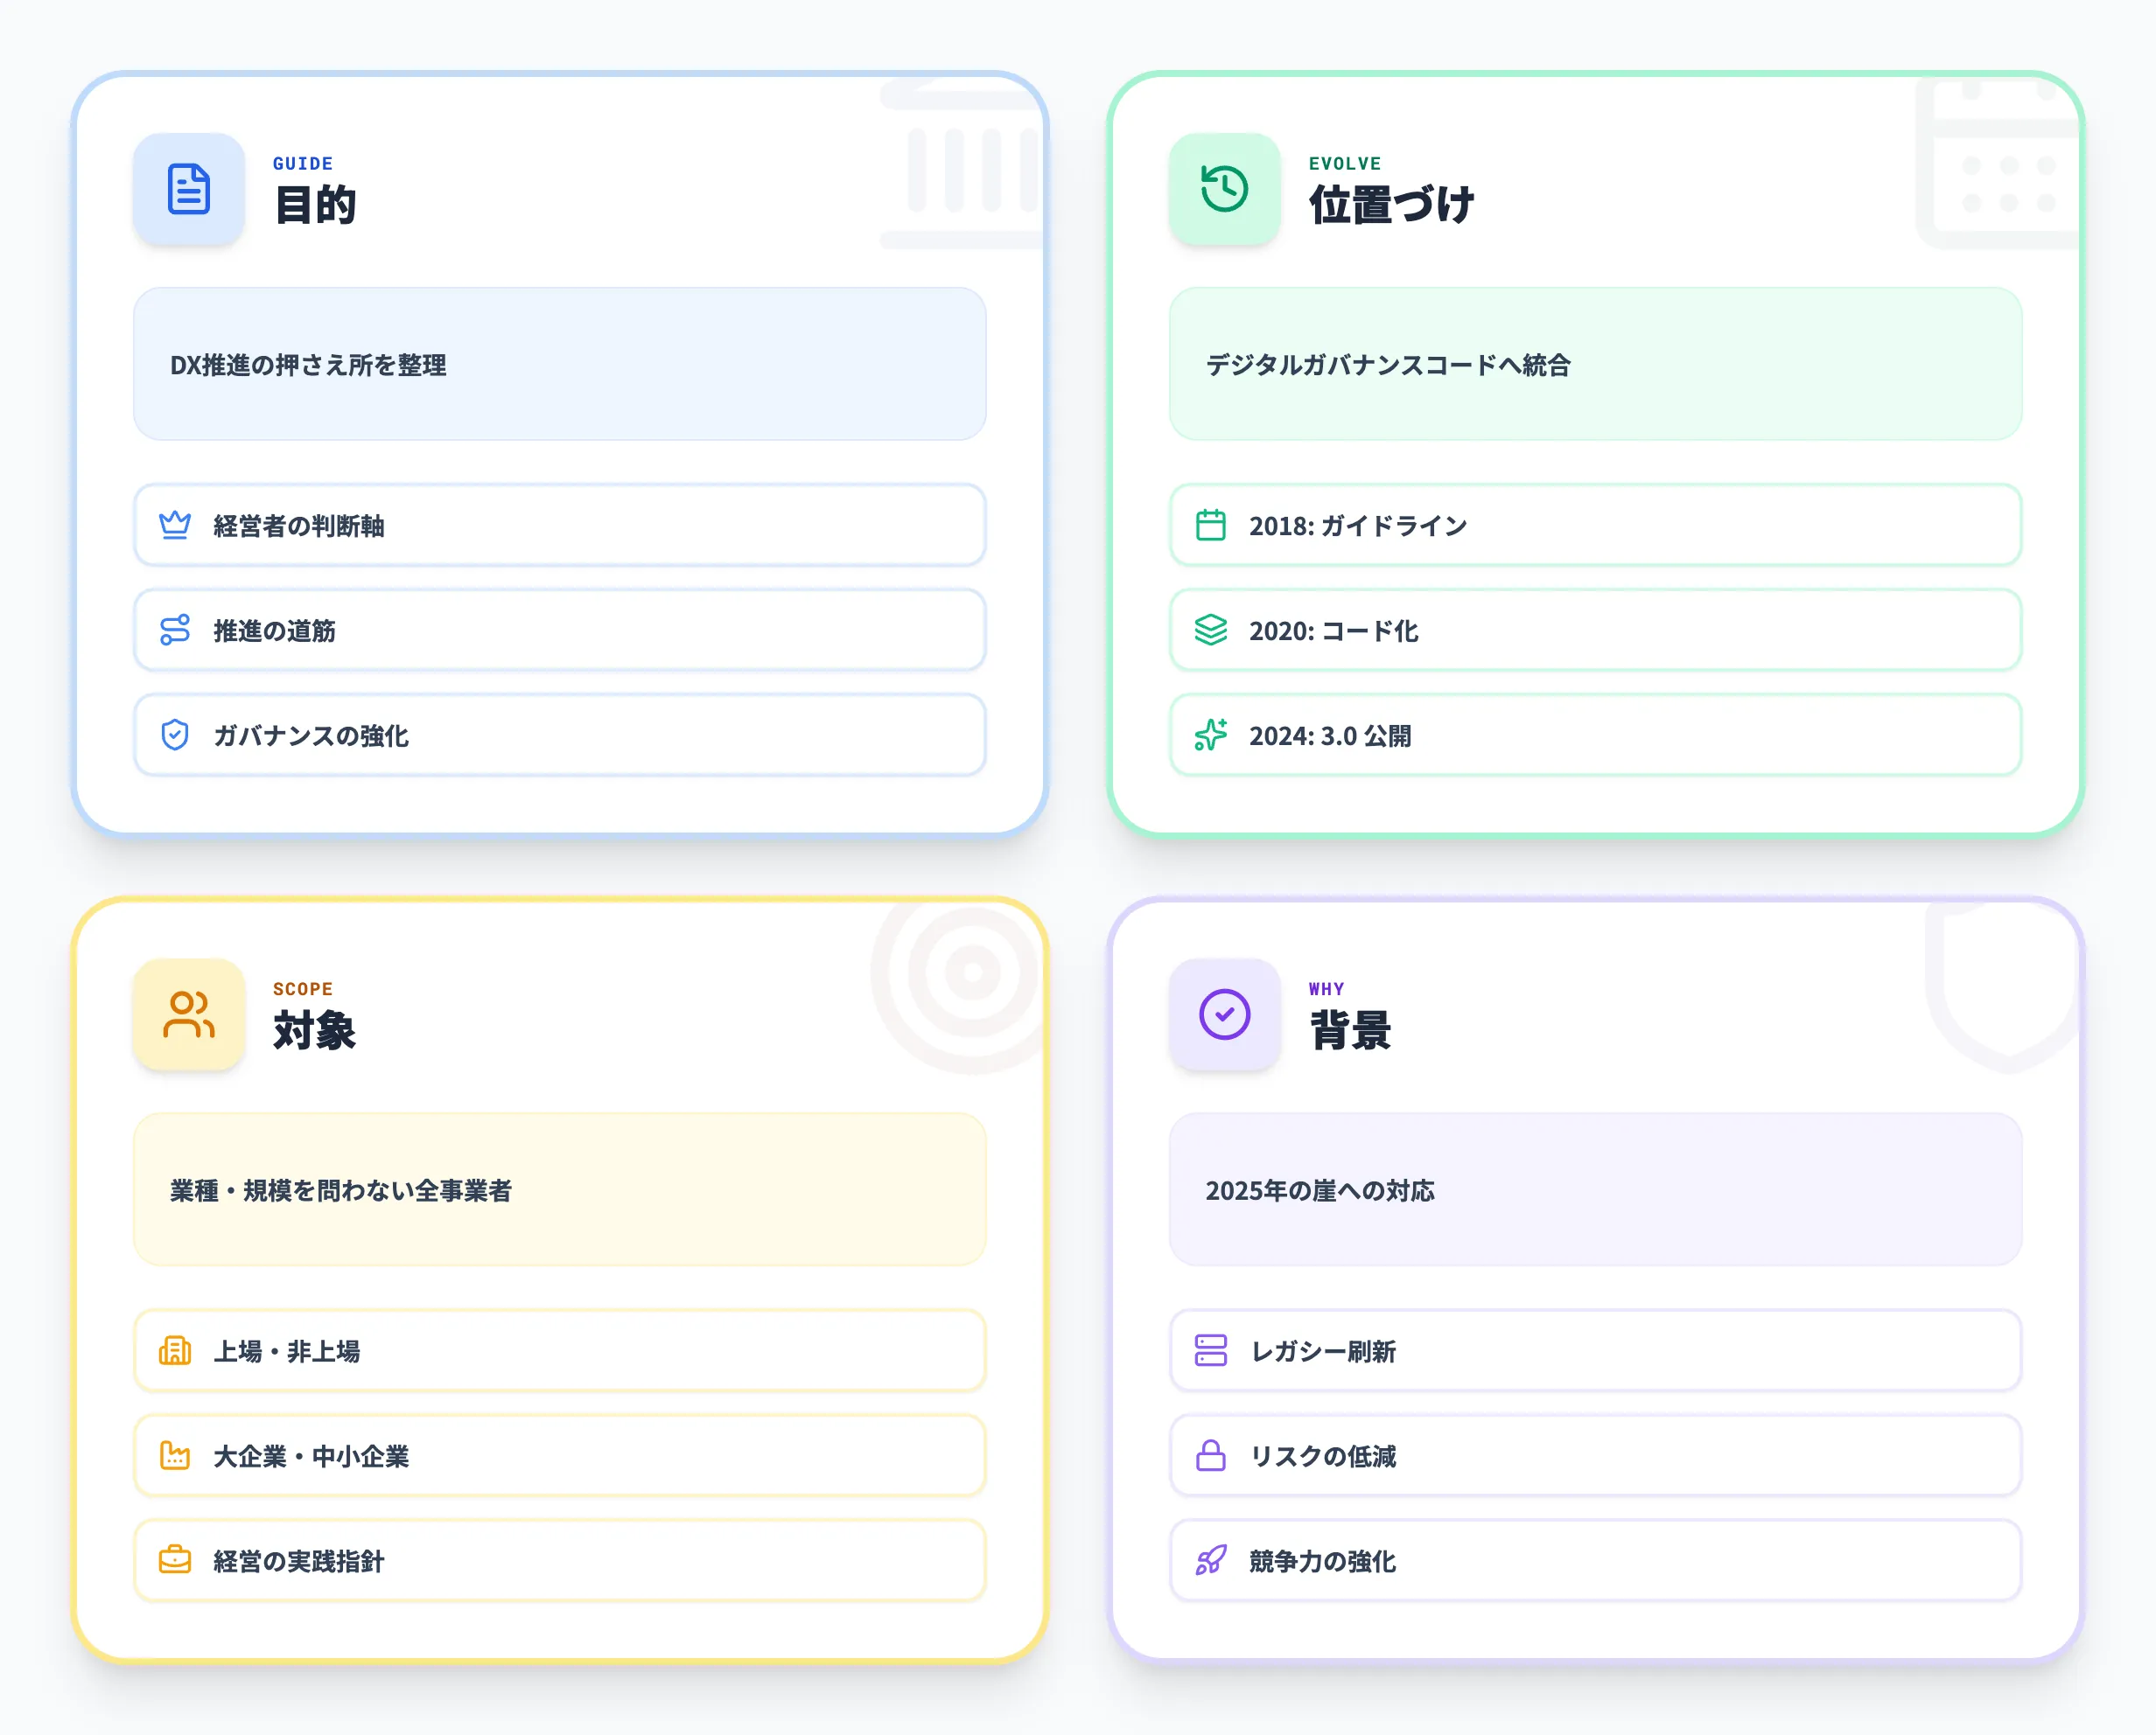Click the layers icon next to 2020: コード化
Image resolution: width=2156 pixels, height=1735 pixels.
[1211, 631]
